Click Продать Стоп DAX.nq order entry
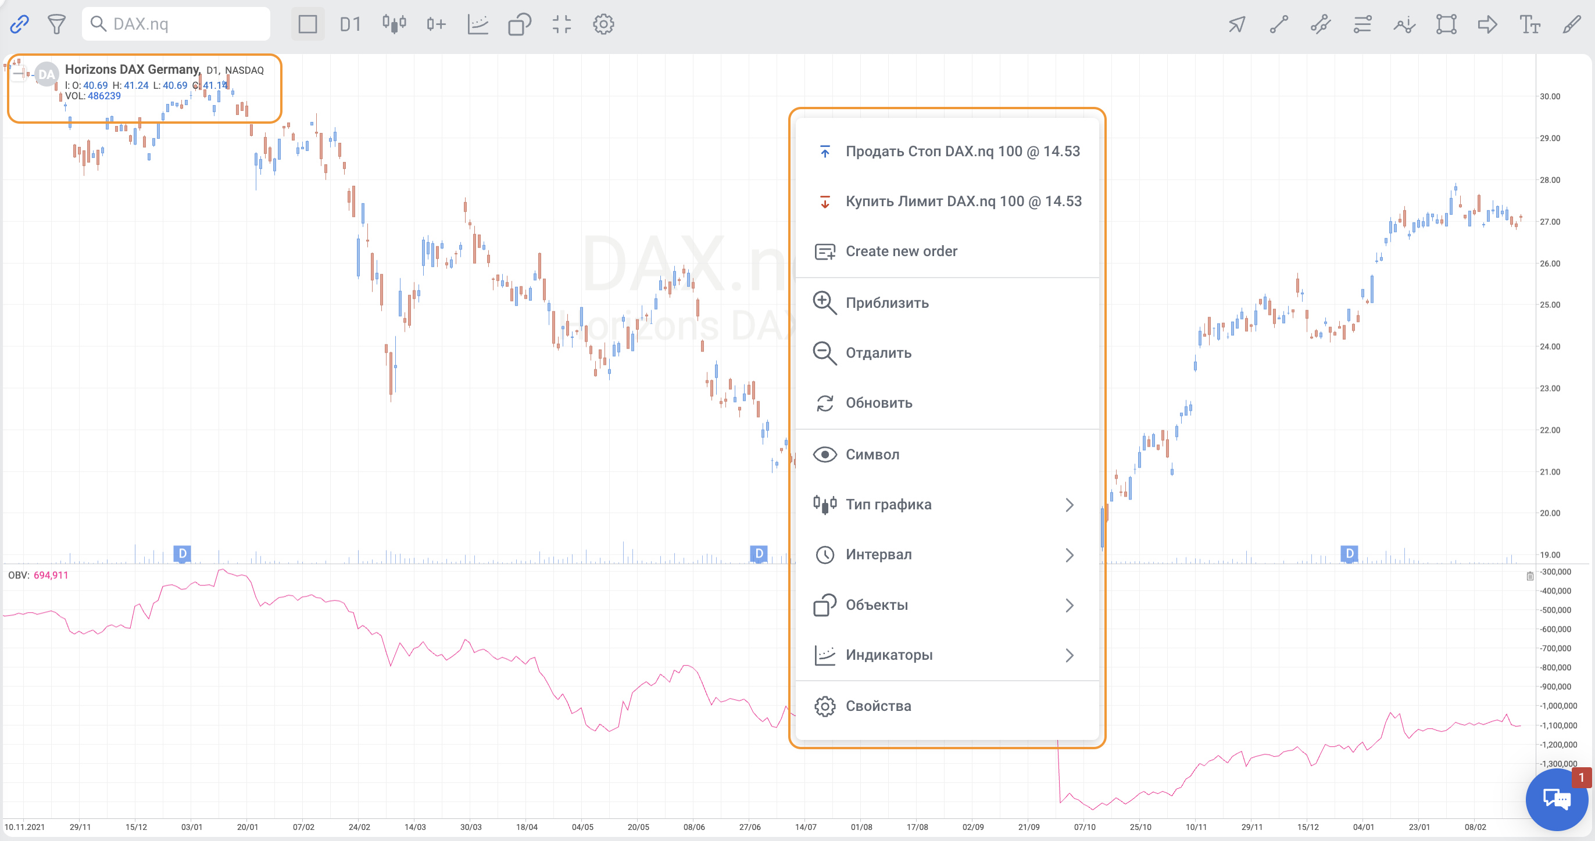 coord(962,151)
